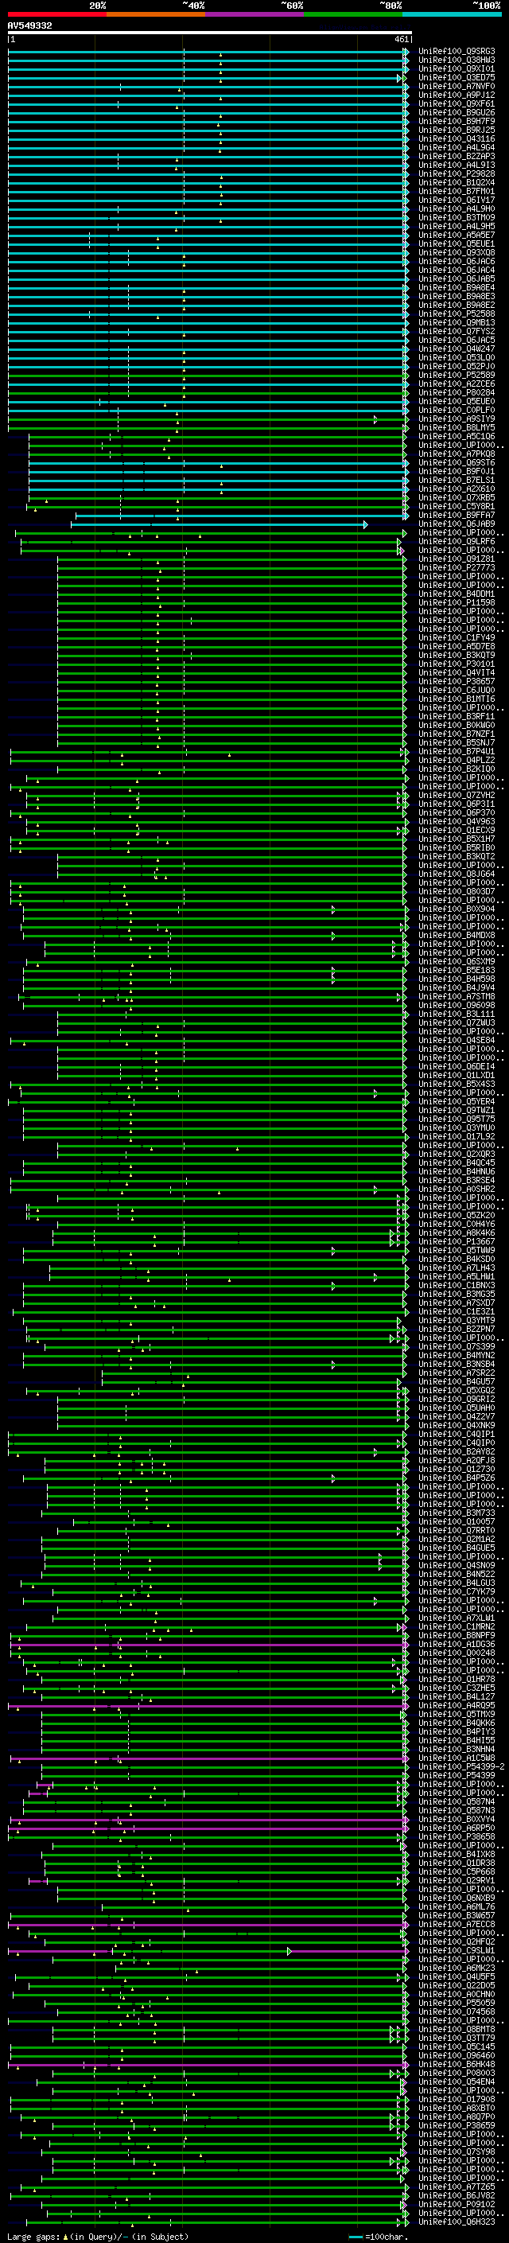
Task: Select the UniRef100_Q4SE84 label
Action: point(457,1041)
